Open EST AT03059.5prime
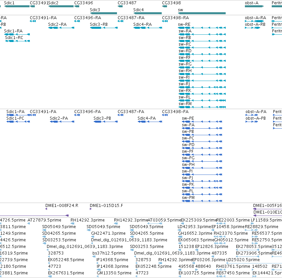The height and width of the screenshot is (278, 282). point(155,223)
